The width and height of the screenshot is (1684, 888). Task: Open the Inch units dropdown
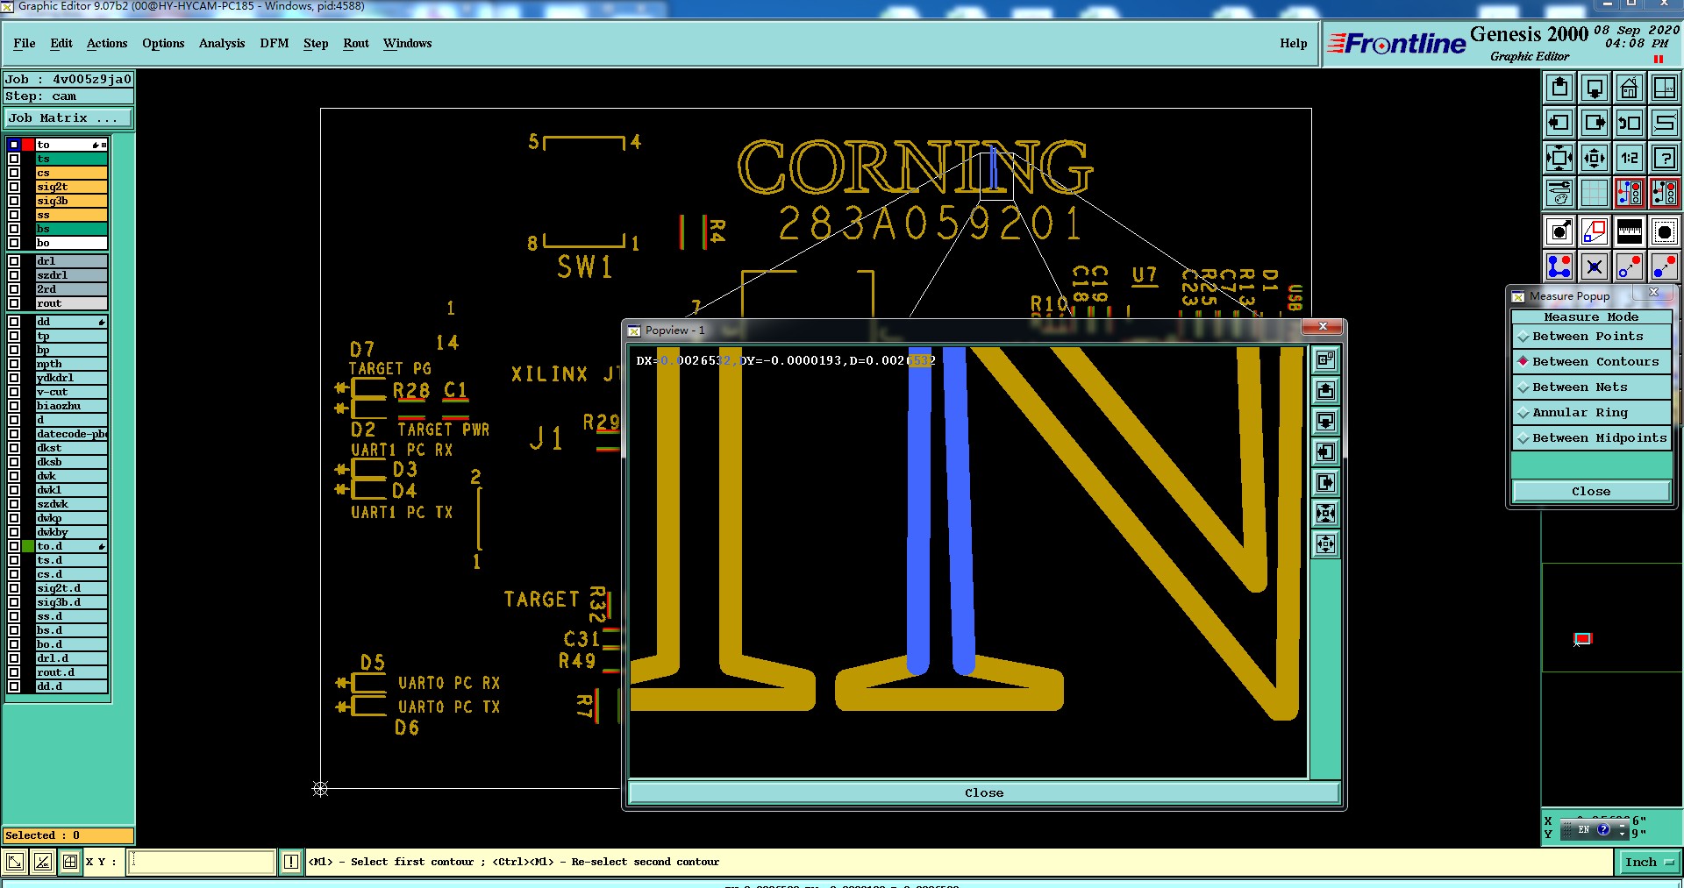coord(1649,863)
